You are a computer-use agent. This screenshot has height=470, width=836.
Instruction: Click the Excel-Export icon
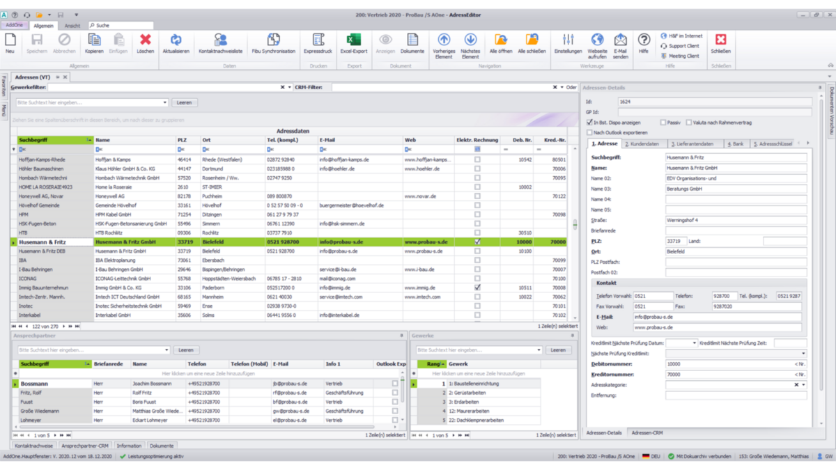[x=353, y=41]
